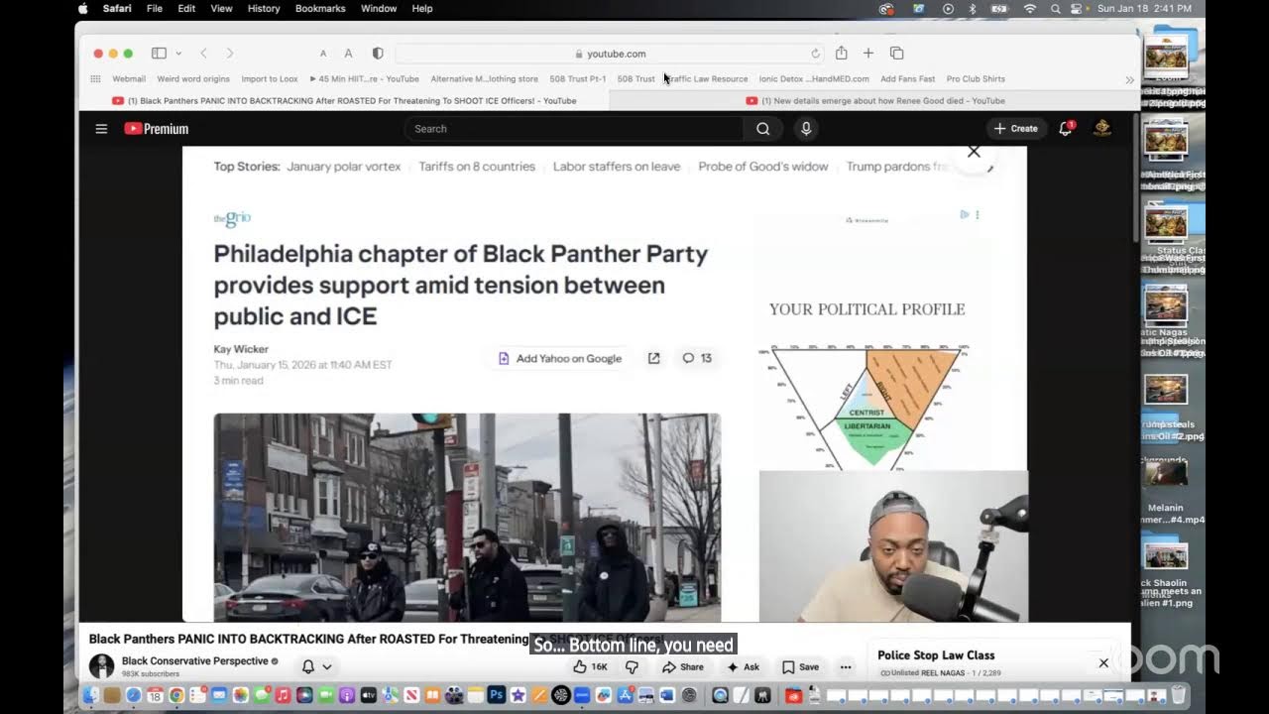Viewport: 1269px width, 714px height.
Task: Switch to the Black Panthers PANIC video tab
Action: [x=344, y=100]
